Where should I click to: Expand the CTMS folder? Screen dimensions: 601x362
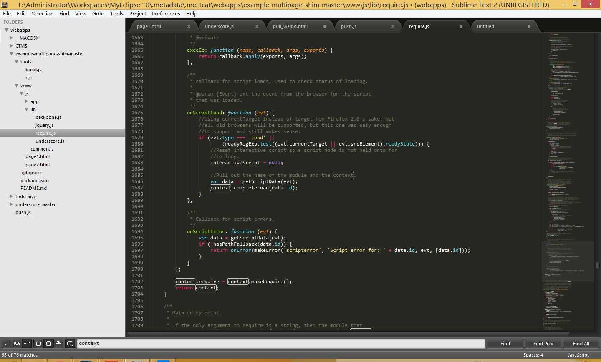[11, 46]
